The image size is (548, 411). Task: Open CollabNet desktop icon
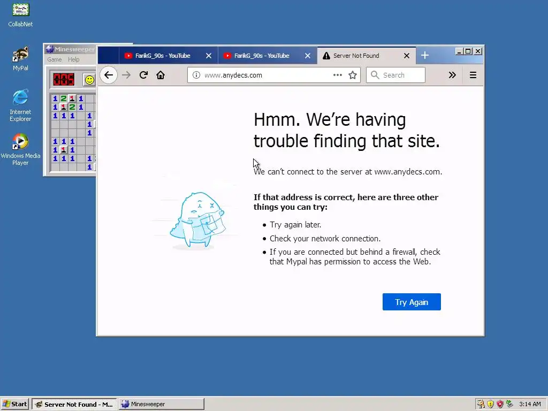[x=20, y=16]
